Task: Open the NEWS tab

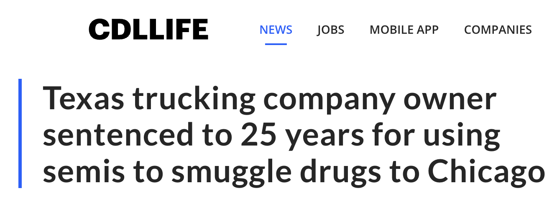Action: (276, 30)
